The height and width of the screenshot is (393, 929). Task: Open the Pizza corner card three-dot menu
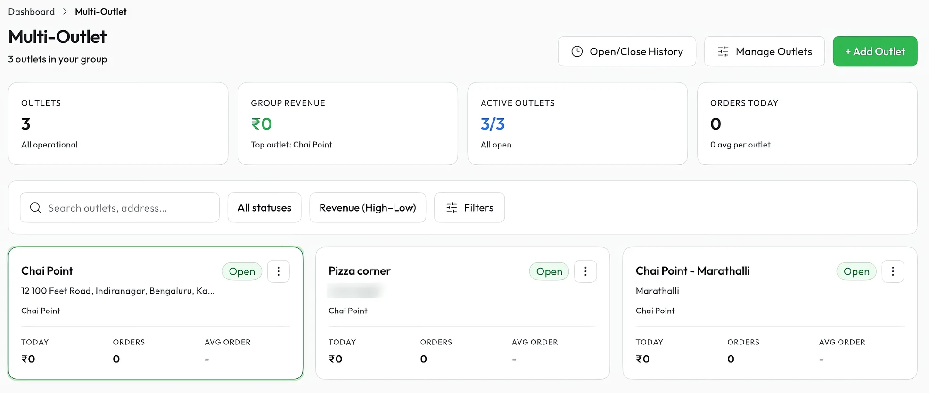585,271
